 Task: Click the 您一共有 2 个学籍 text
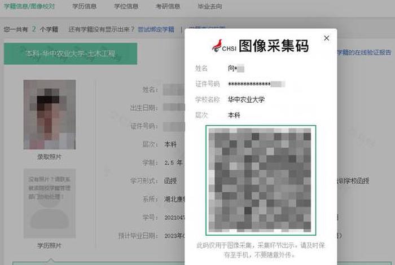31,29
